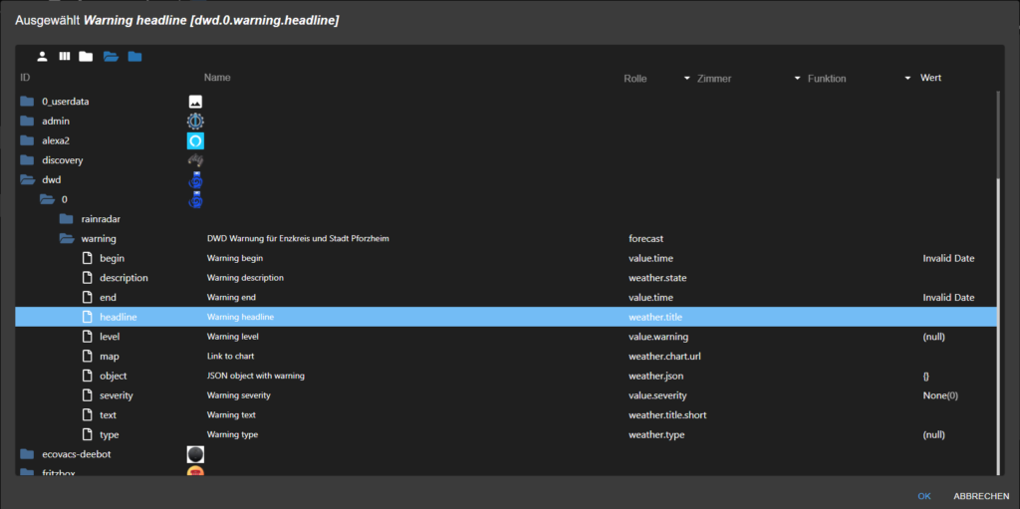
Task: Toggle expert mode person icon
Action: point(43,56)
